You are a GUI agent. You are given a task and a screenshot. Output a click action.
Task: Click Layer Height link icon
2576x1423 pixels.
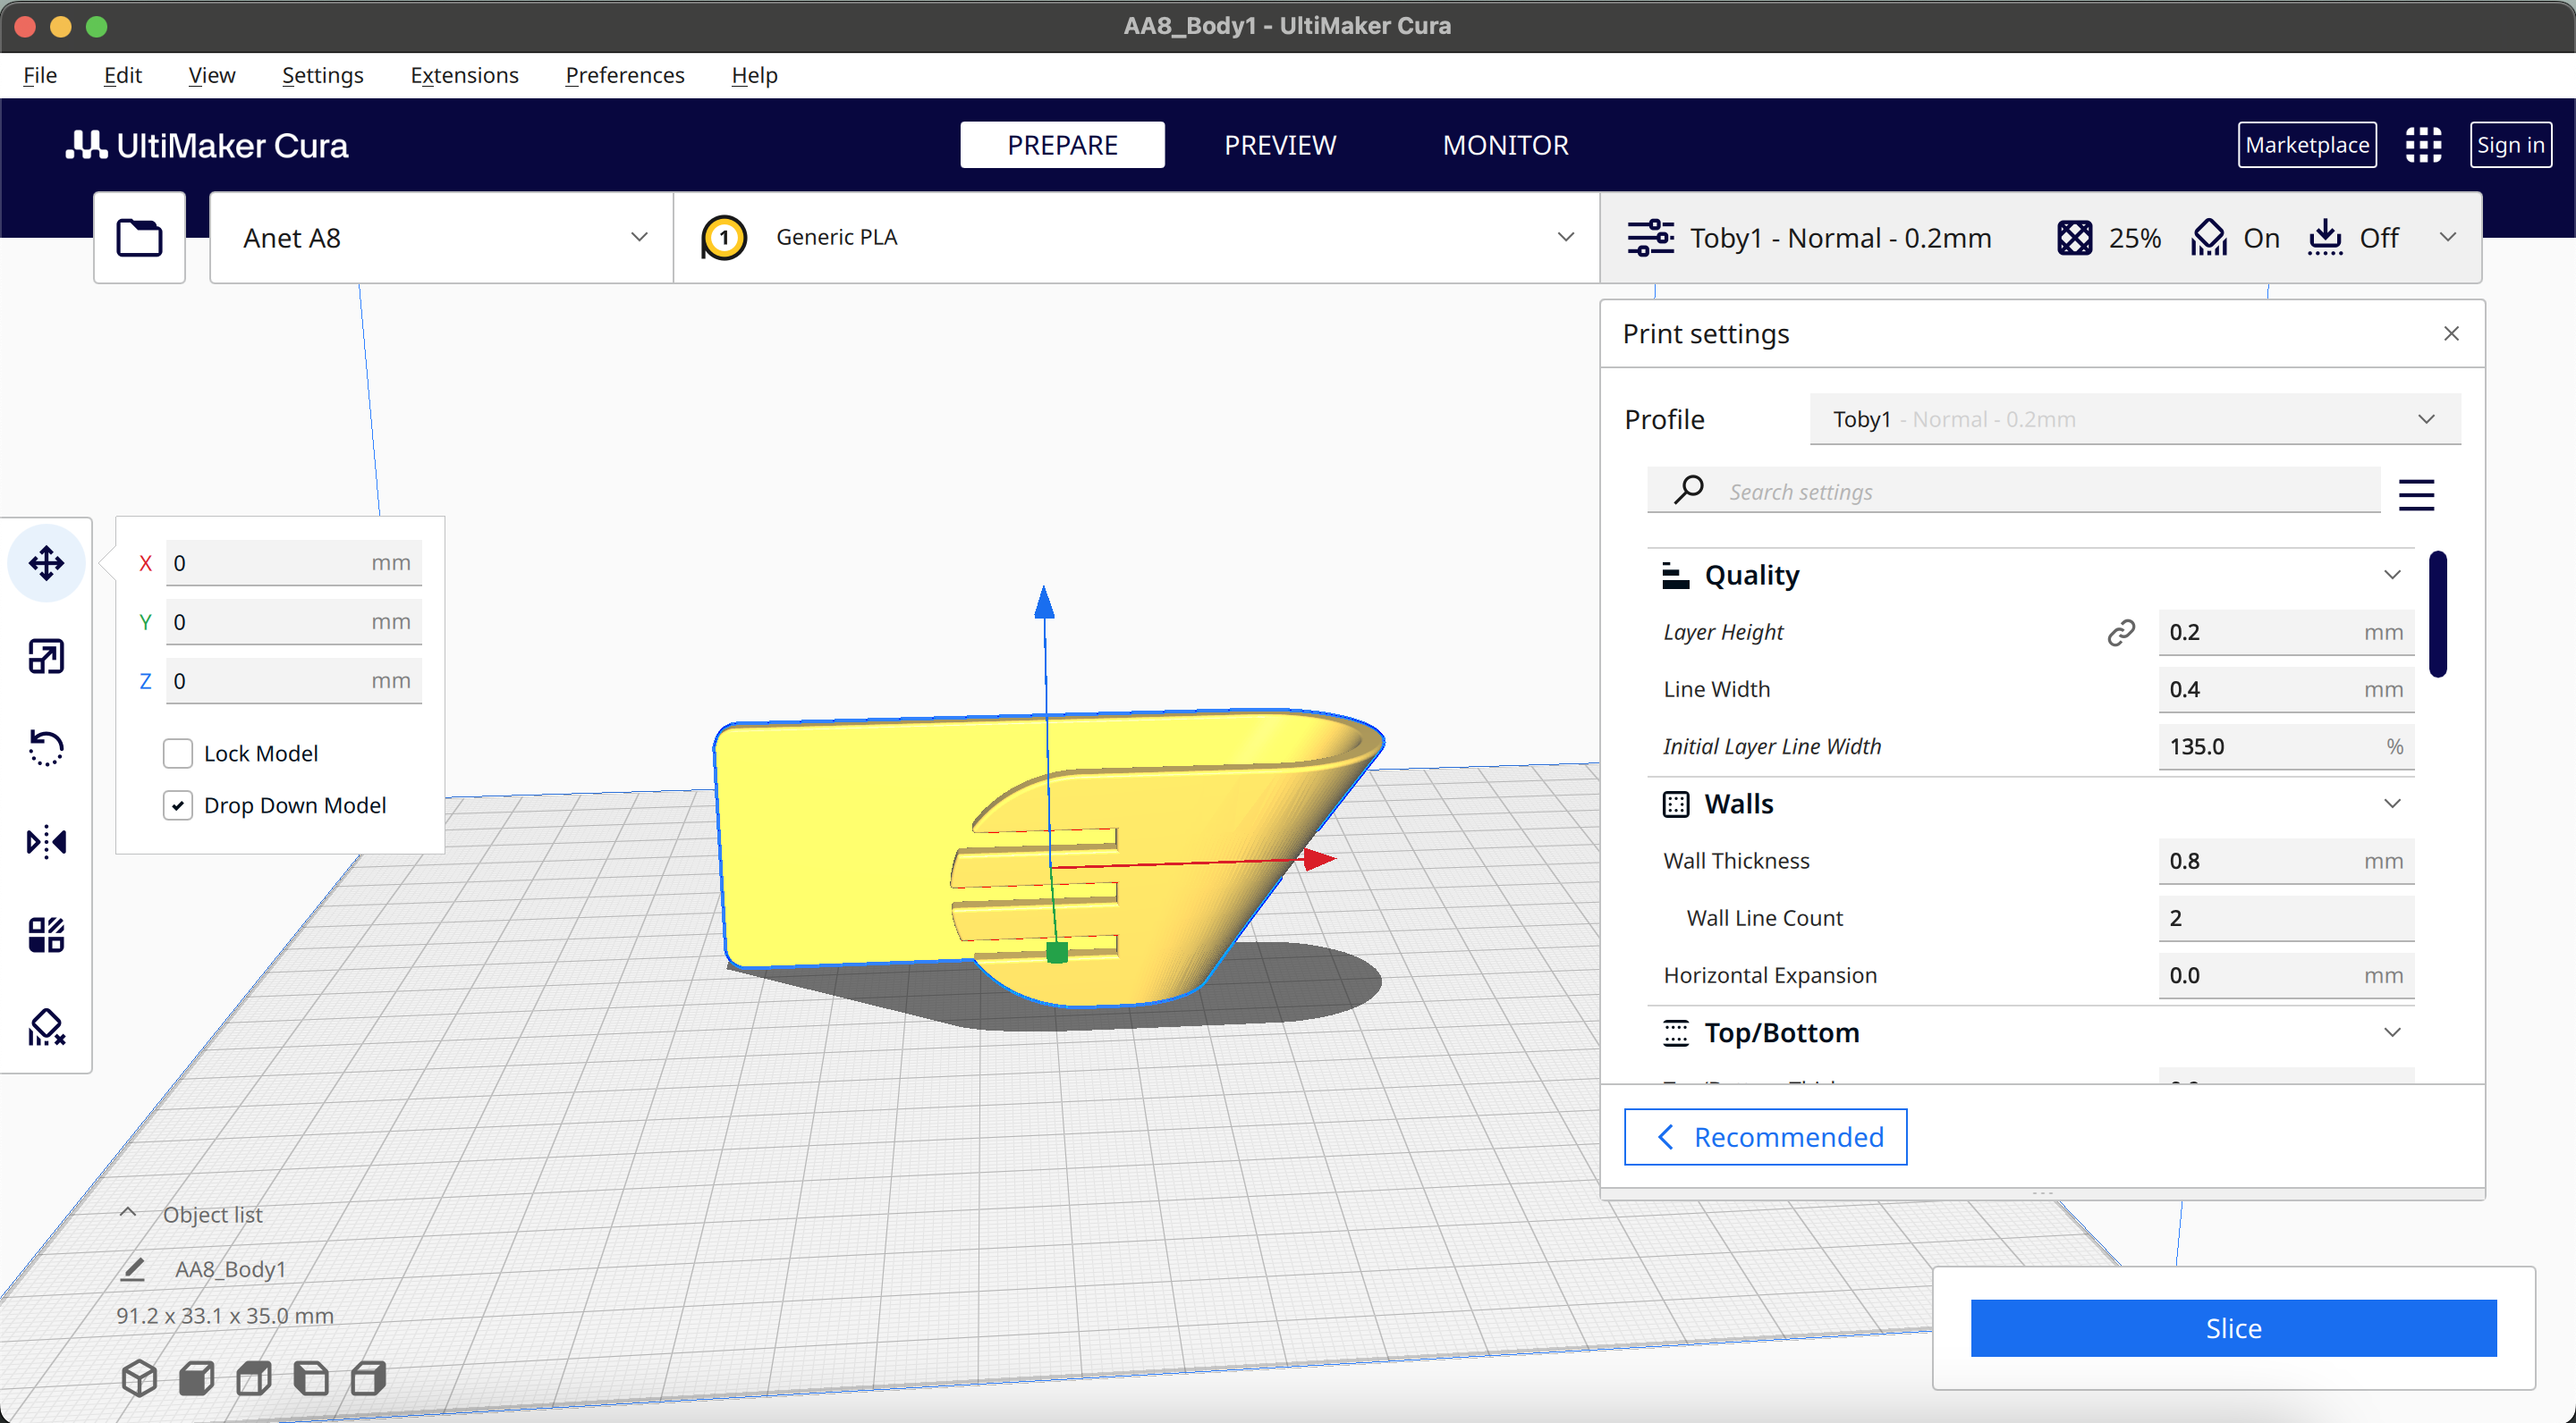[x=2121, y=633]
